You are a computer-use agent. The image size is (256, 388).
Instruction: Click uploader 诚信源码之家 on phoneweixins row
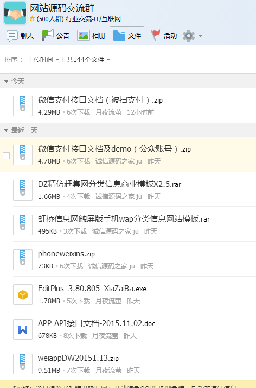click(x=112, y=266)
